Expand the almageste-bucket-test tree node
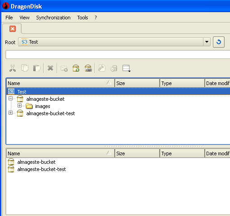The height and width of the screenshot is (216, 230). 10,113
